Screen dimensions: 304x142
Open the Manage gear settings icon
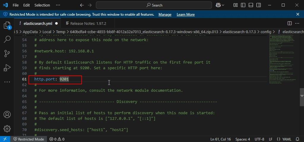tap(7, 128)
